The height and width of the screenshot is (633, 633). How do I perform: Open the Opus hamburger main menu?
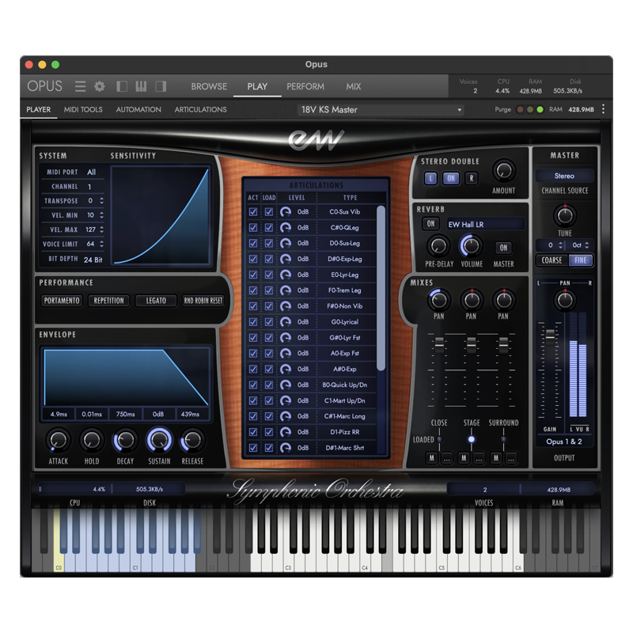pos(80,86)
